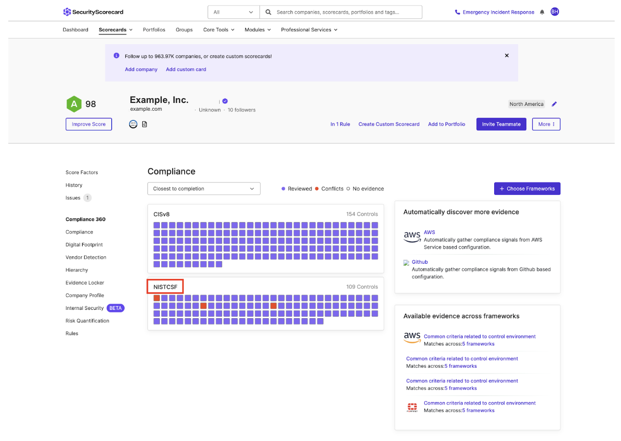621x441 pixels.
Task: Open the NISTCSF framework card title
Action: coord(165,287)
